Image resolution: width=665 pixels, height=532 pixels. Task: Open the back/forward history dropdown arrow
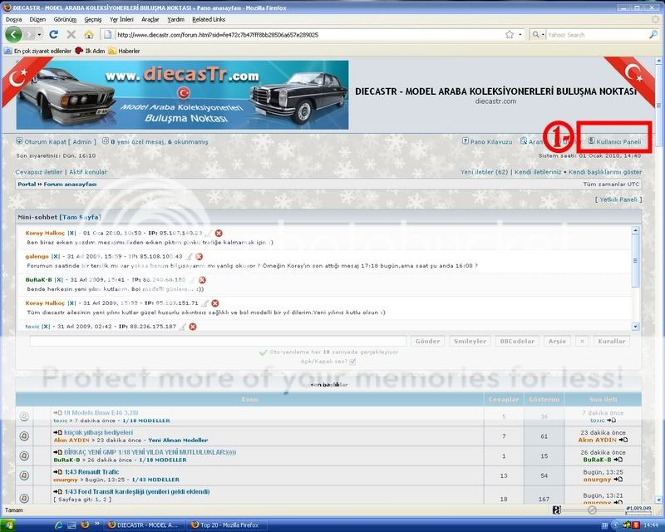[39, 34]
